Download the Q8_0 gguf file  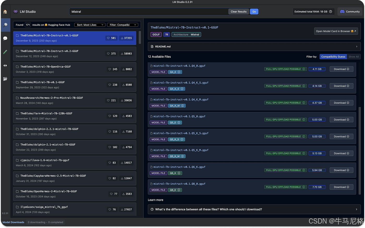[341, 187]
